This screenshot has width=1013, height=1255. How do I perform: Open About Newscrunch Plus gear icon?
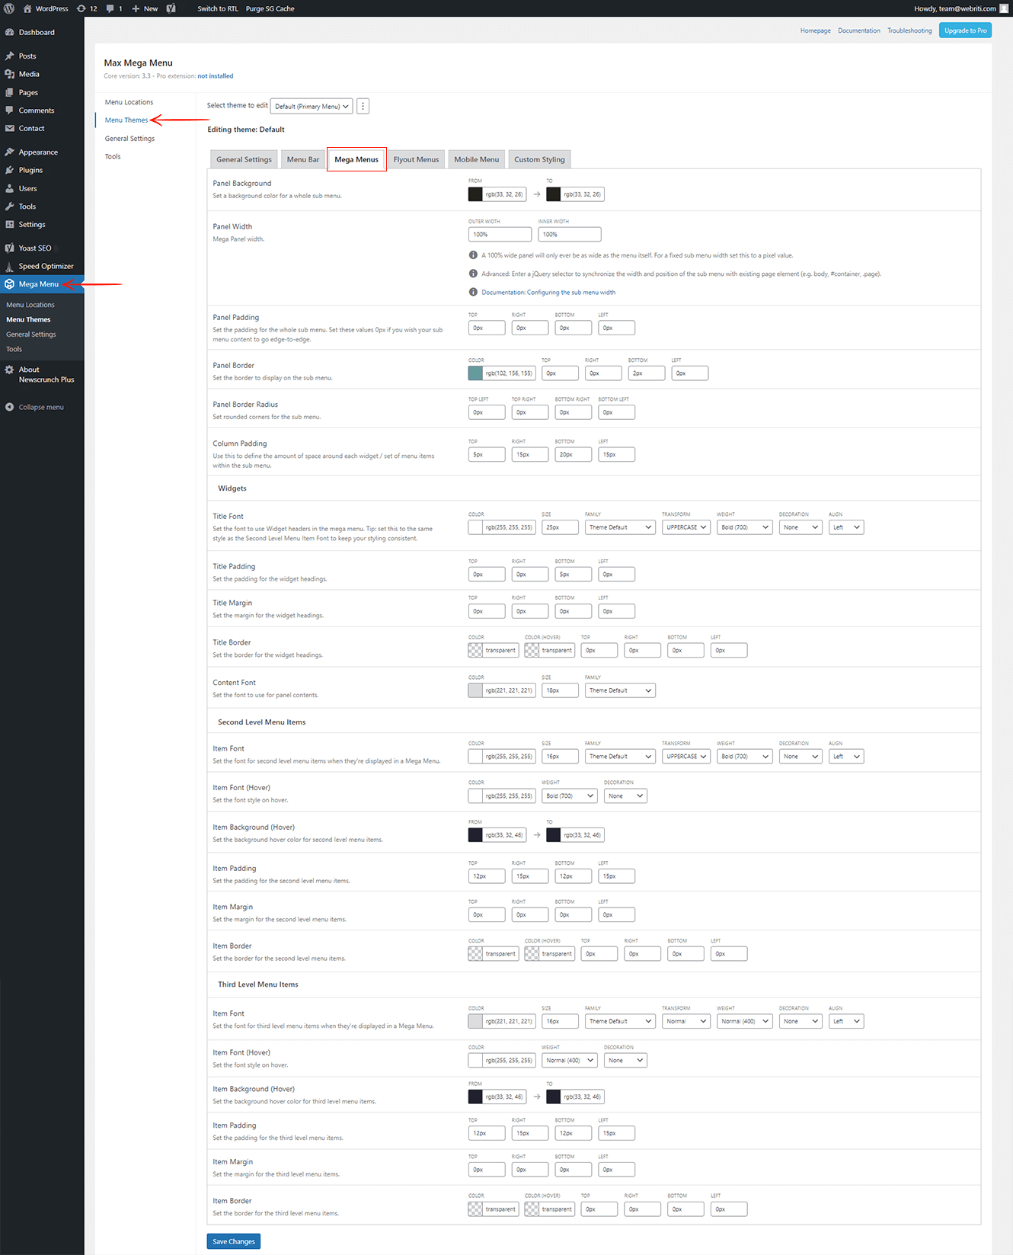[x=9, y=370]
